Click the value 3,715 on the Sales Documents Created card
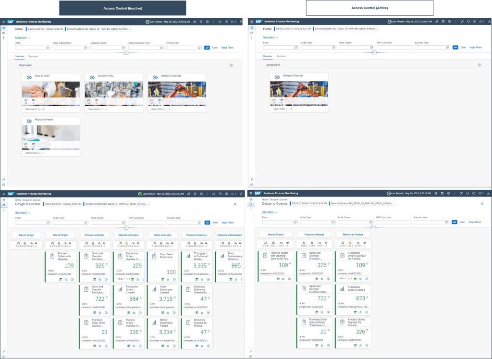The height and width of the screenshot is (359, 492). 166,299
